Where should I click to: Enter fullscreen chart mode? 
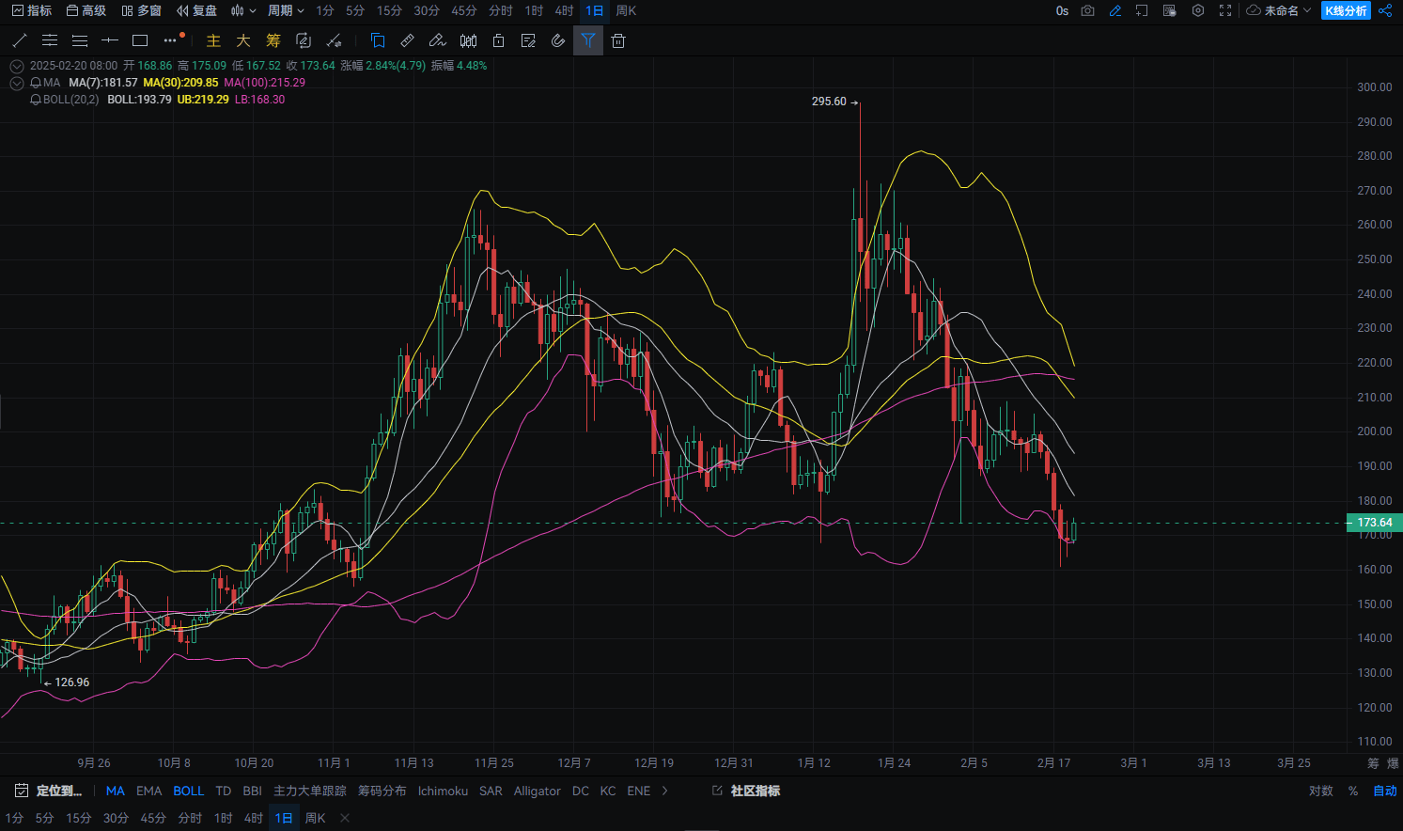coord(1225,10)
